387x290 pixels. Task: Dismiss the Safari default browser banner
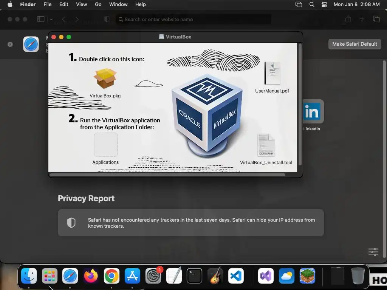coord(10,45)
